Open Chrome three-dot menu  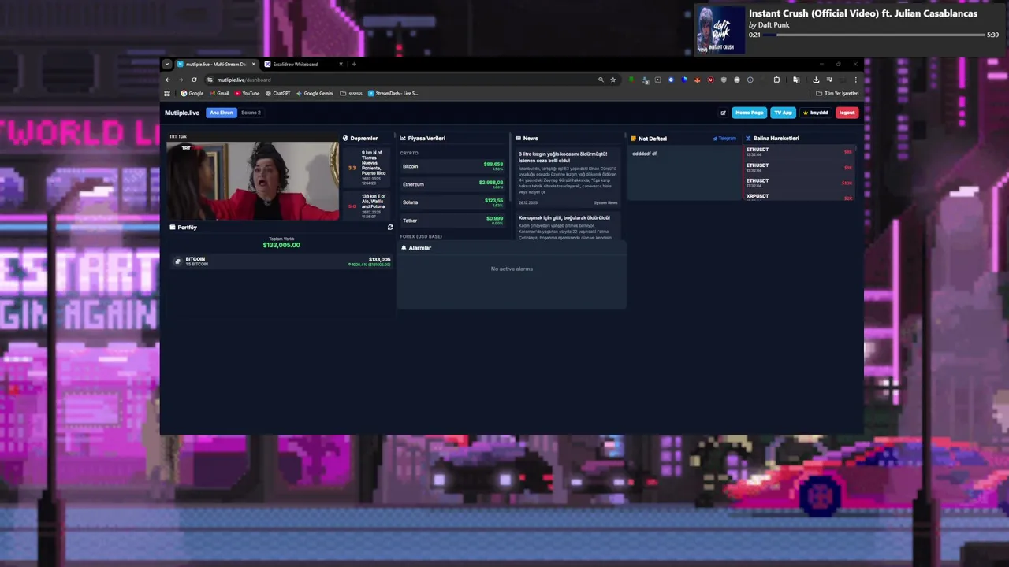coord(855,80)
